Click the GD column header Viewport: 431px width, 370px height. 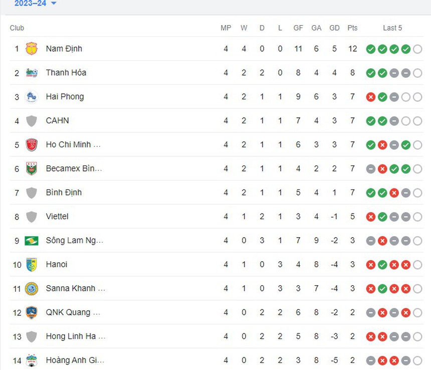pos(334,28)
